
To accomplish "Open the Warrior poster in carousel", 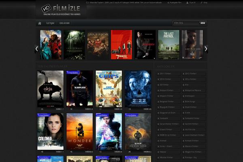I will tap(98, 45).
